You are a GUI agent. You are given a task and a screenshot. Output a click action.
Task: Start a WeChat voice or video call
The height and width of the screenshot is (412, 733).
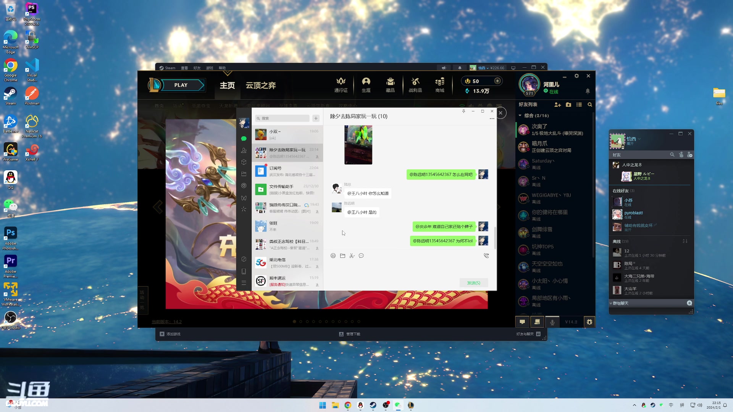point(486,256)
